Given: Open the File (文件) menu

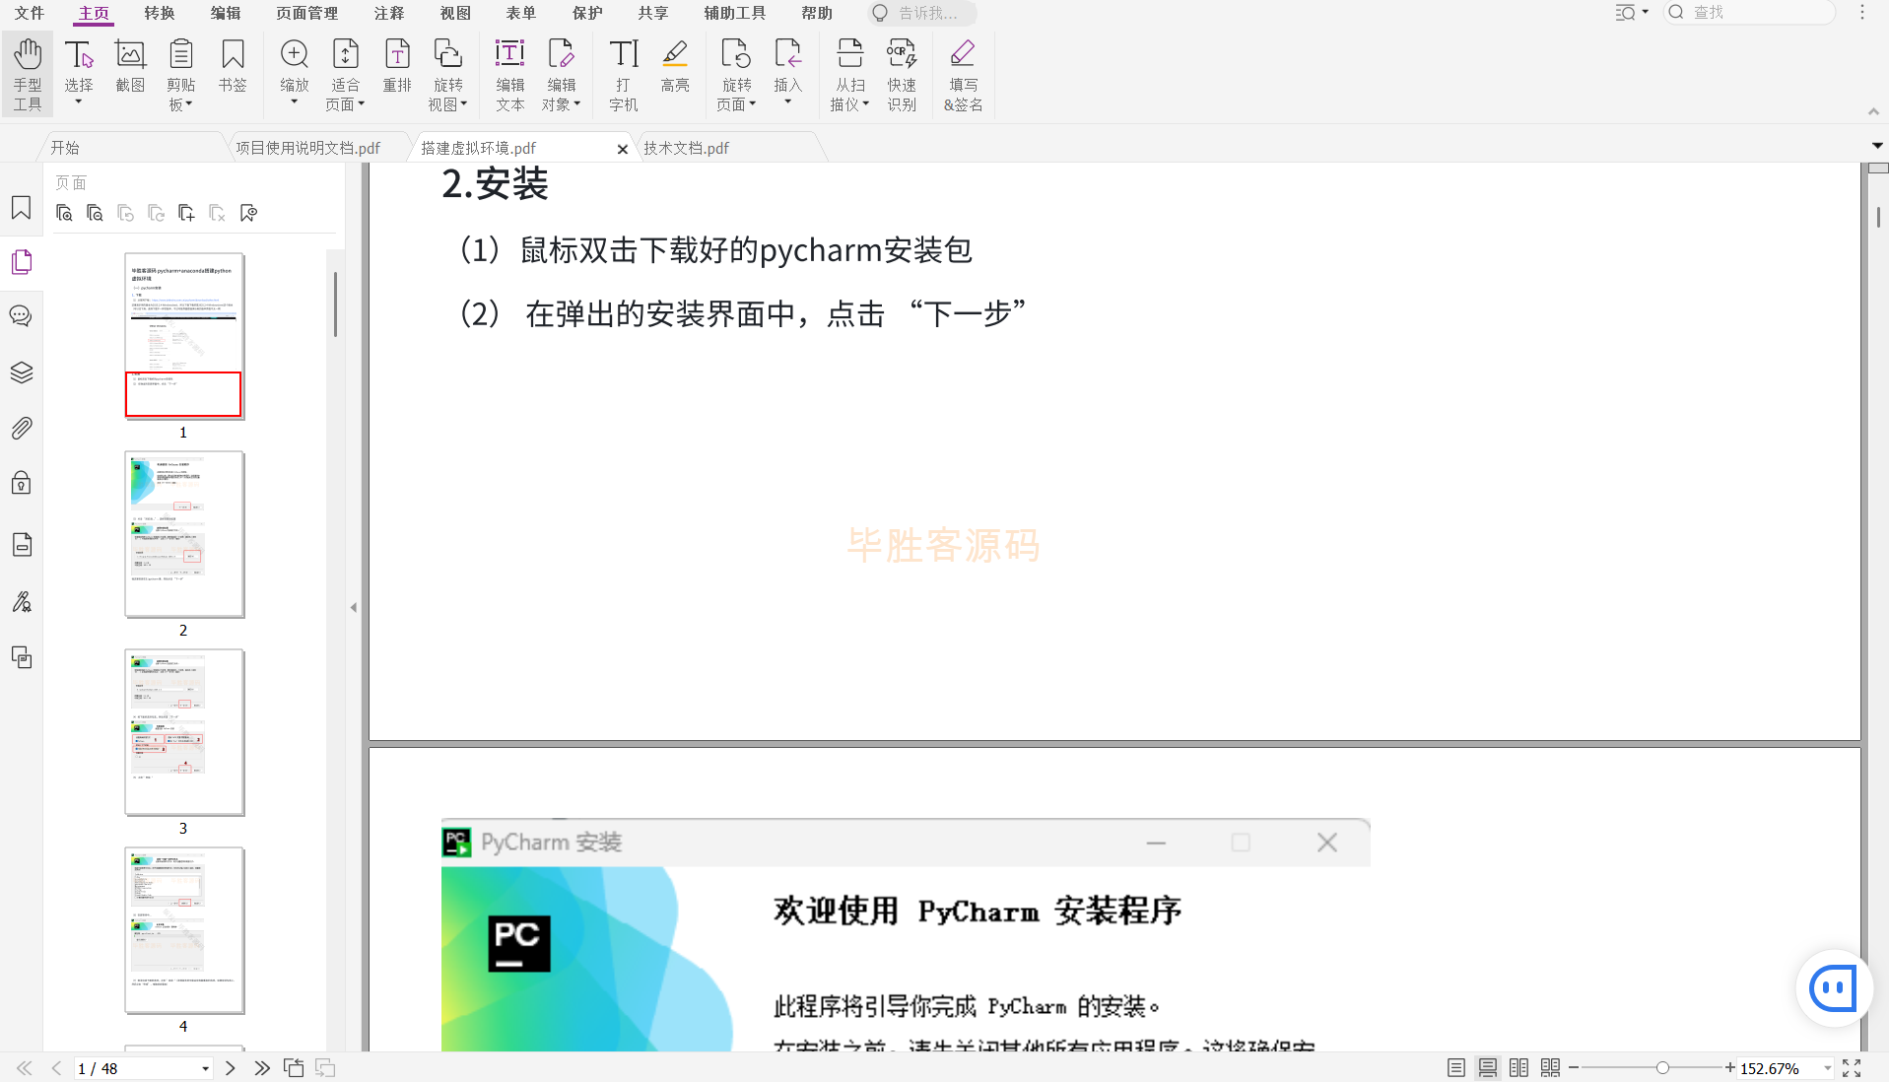Looking at the screenshot, I should [x=30, y=13].
